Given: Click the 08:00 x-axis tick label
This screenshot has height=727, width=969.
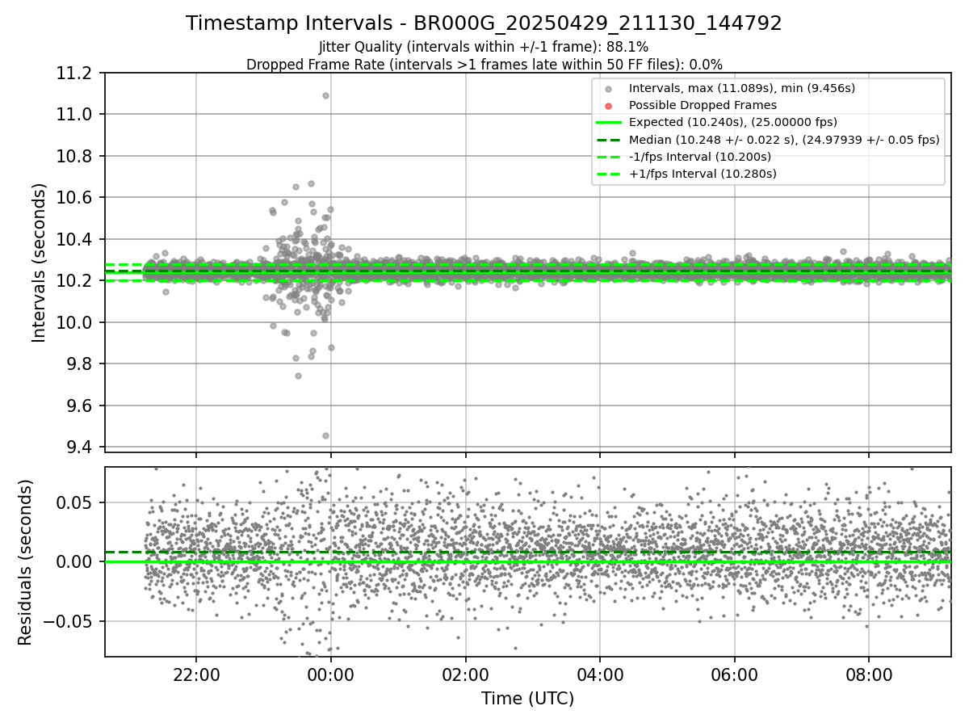Looking at the screenshot, I should tap(868, 674).
